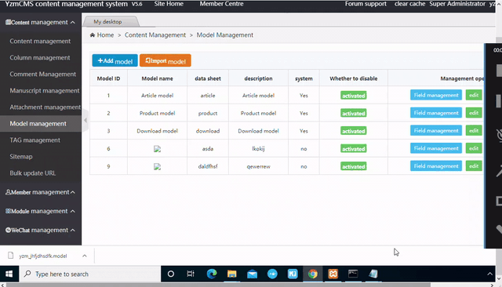The width and height of the screenshot is (502, 287).
Task: Toggle activated status for model ID 6
Action: (x=354, y=149)
